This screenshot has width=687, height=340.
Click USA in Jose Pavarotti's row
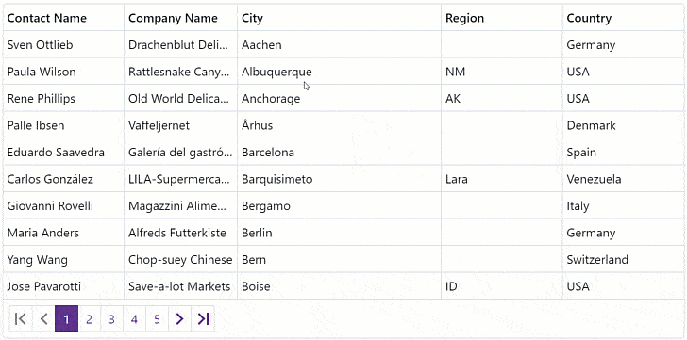point(623,286)
